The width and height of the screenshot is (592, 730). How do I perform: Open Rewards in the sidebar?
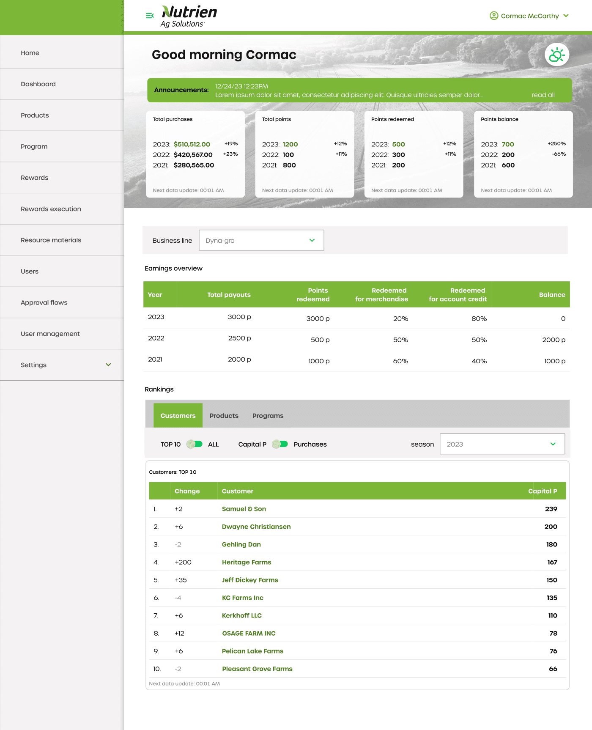pyautogui.click(x=62, y=178)
